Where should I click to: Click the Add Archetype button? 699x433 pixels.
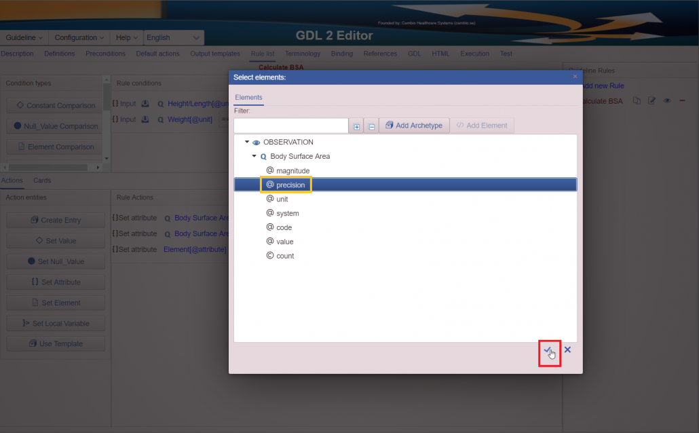tap(414, 126)
